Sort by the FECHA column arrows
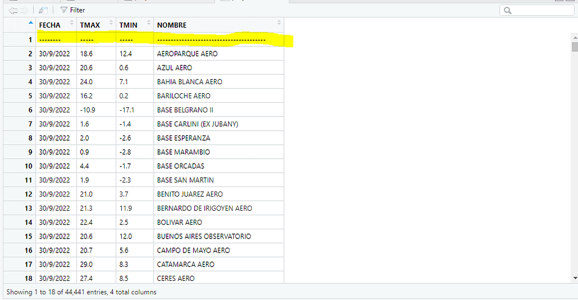The height and width of the screenshot is (300, 578). [72, 23]
